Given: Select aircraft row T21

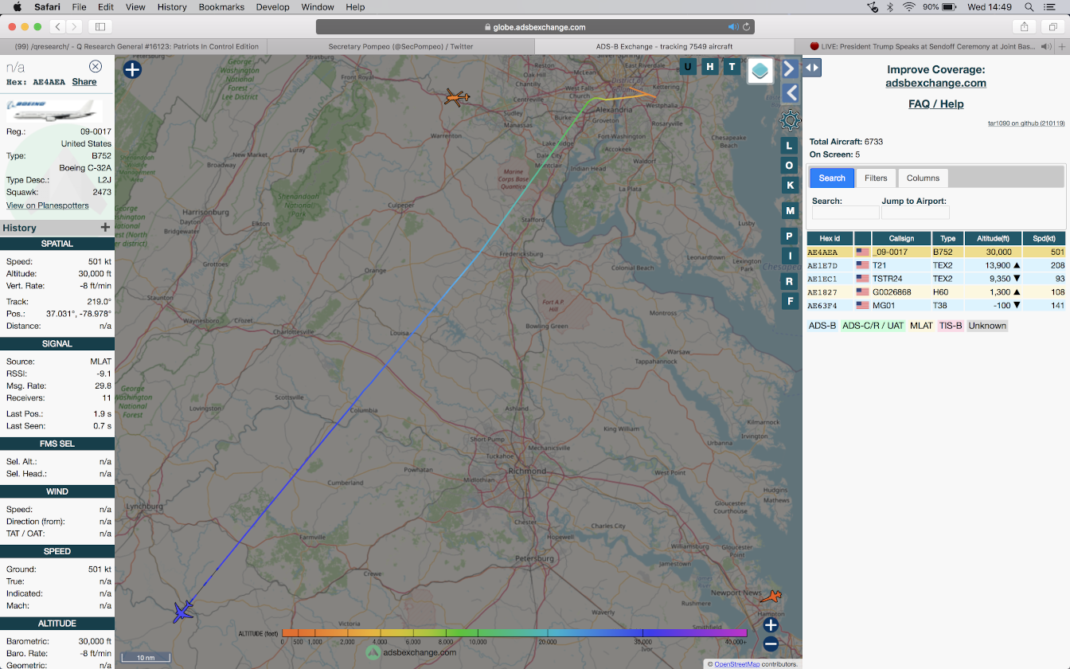Looking at the screenshot, I should (936, 265).
